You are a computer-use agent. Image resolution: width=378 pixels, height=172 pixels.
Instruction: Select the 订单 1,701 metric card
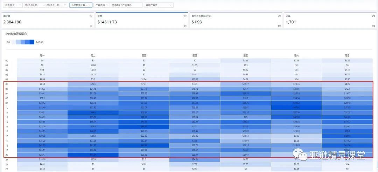tap(330, 20)
